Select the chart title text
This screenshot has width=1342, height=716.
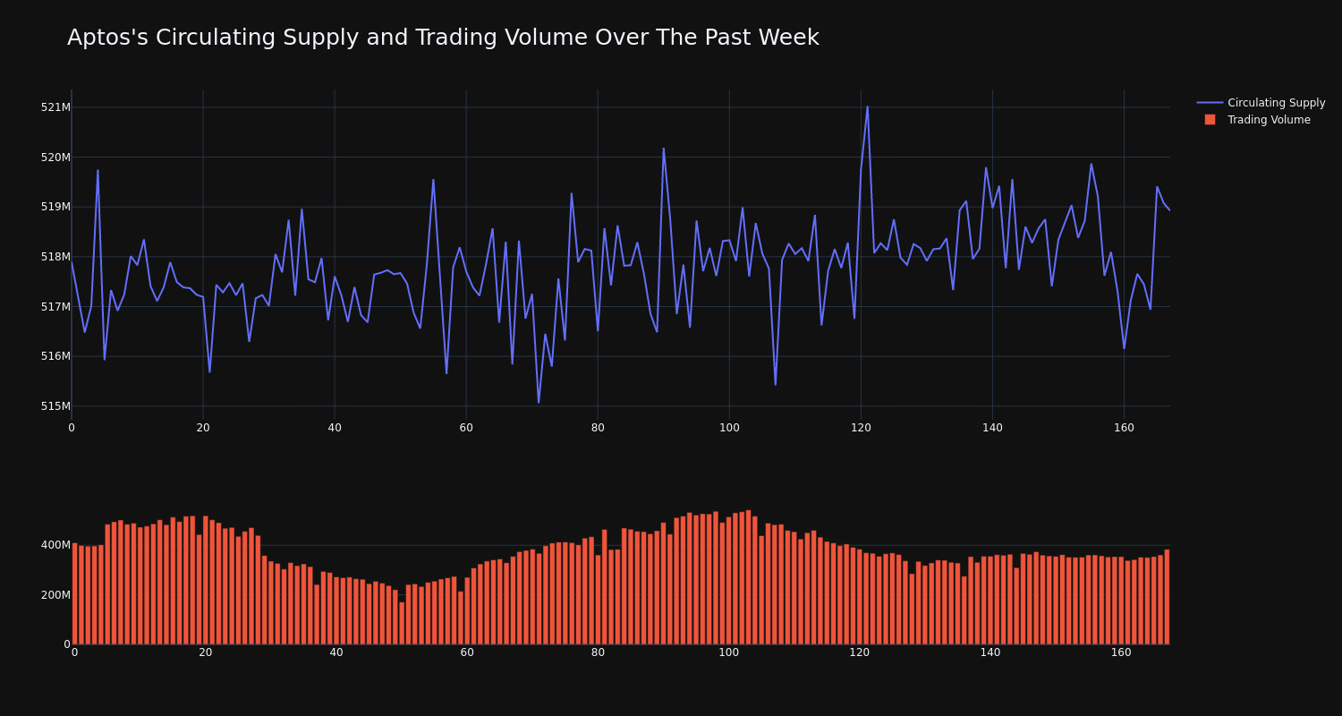(443, 38)
